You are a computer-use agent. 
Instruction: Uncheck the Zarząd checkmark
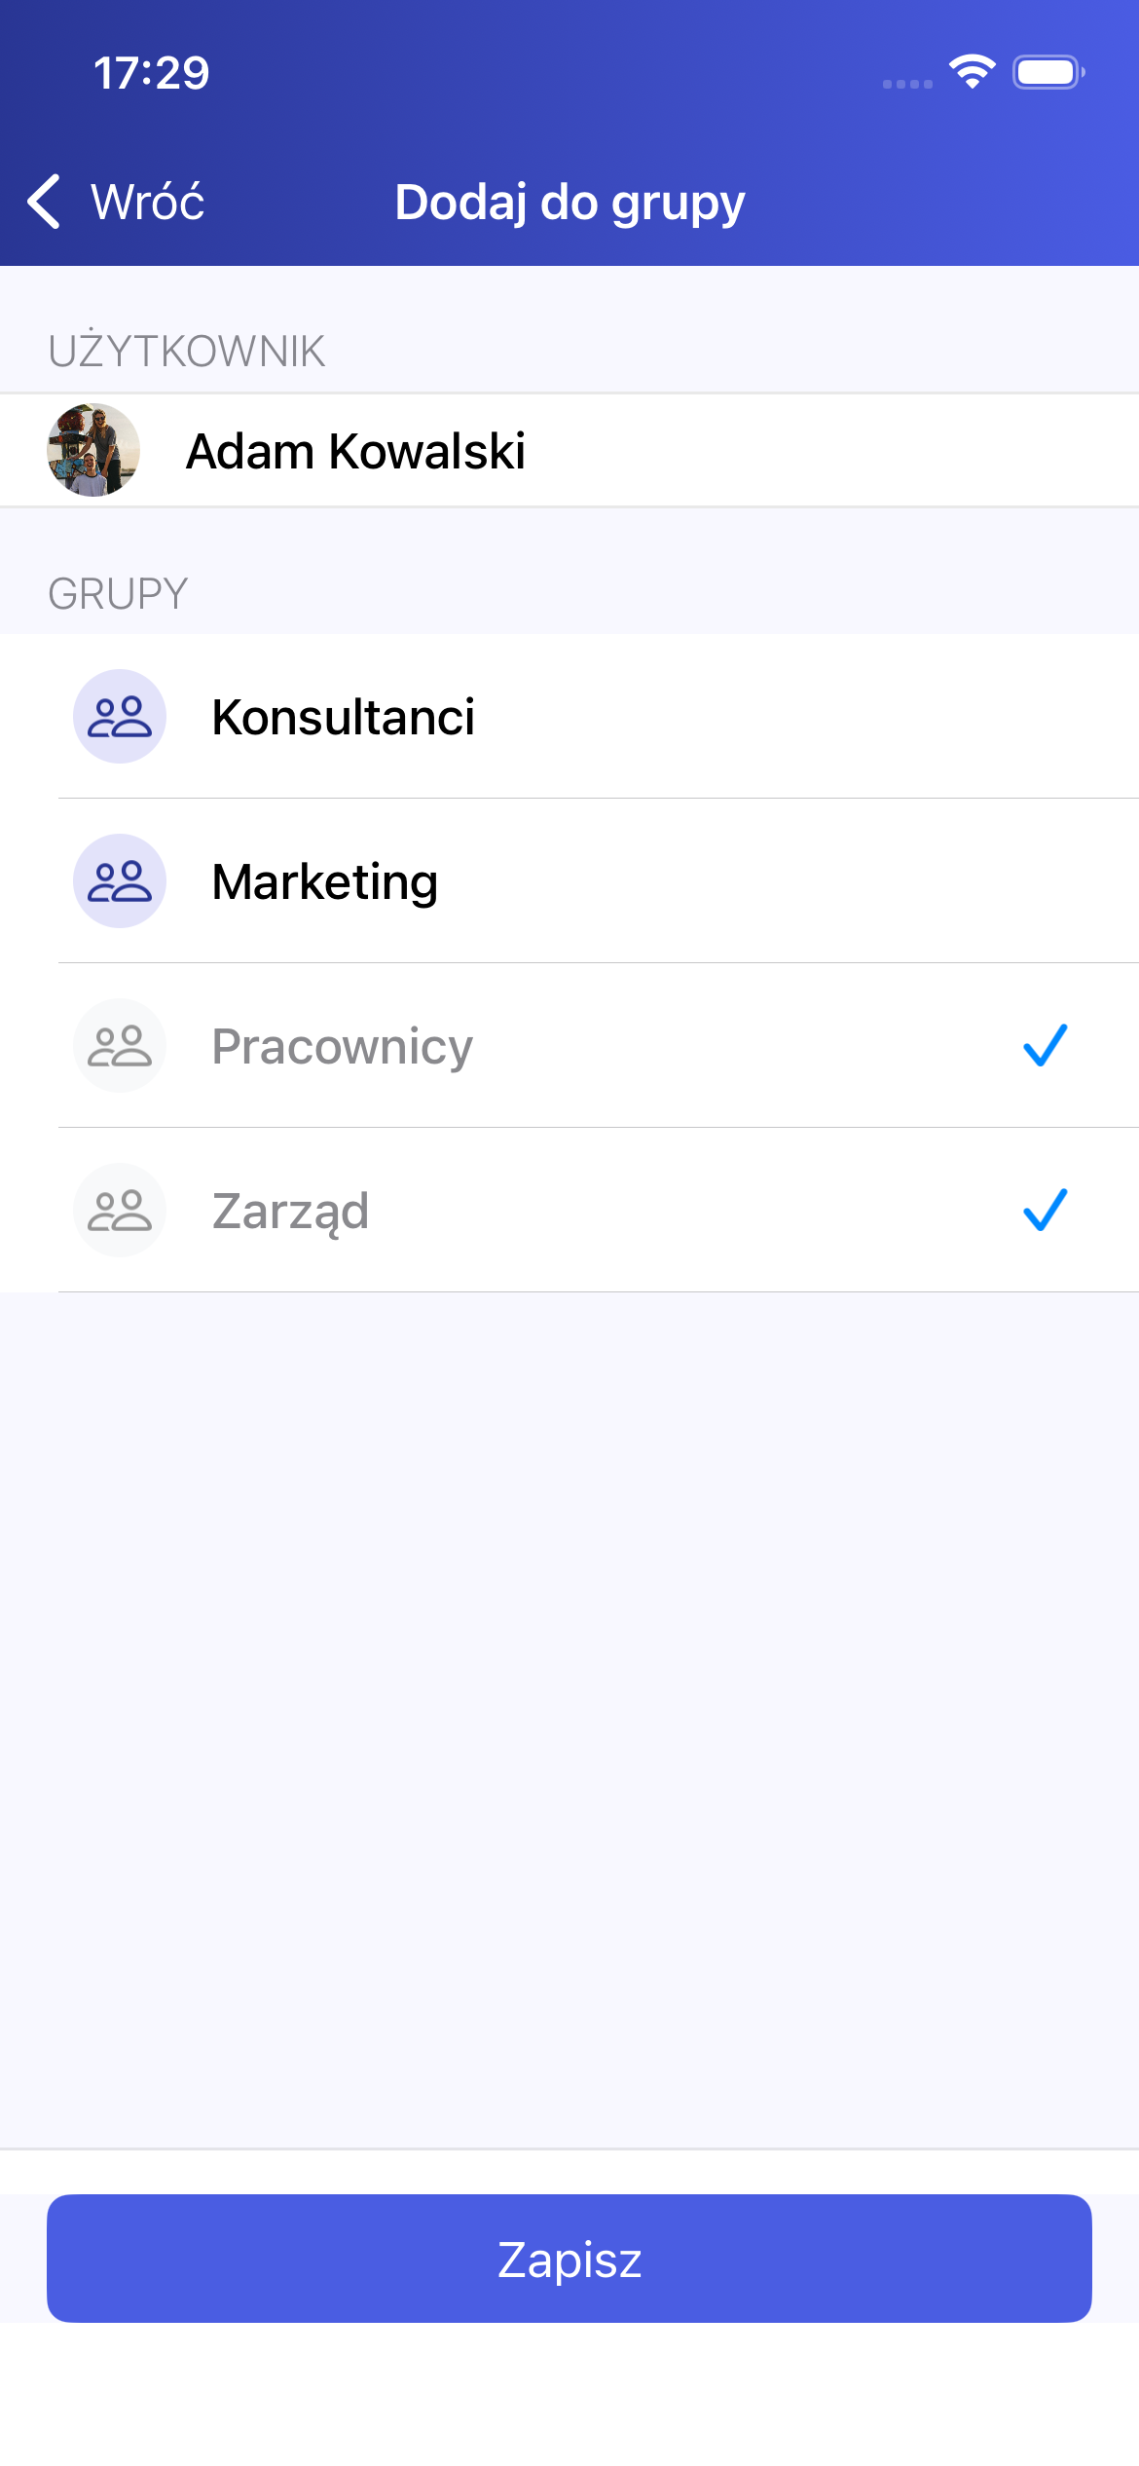coord(1045,1211)
